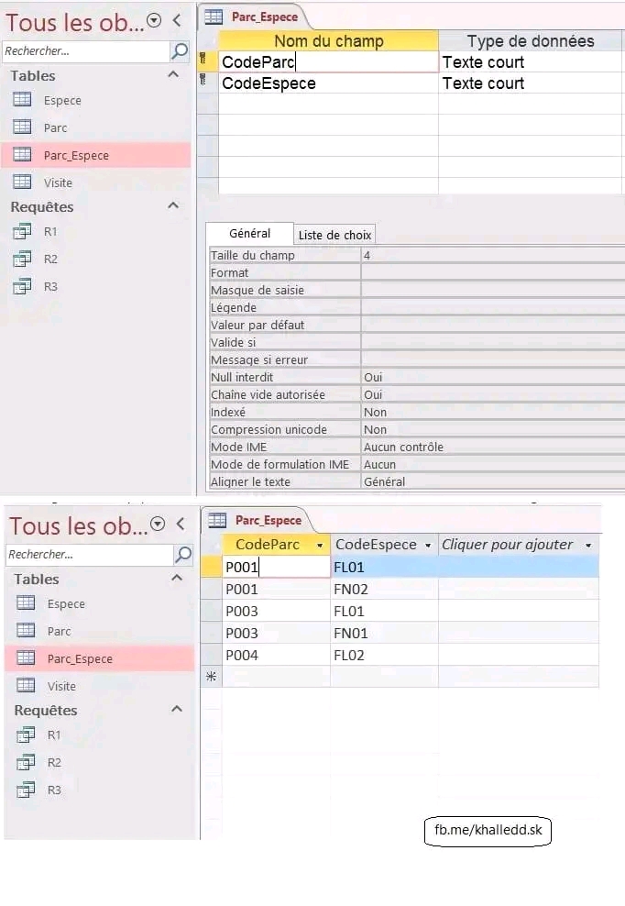The image size is (625, 906).
Task: Open the CodeParc column header dropdown arrow
Action: tap(319, 546)
